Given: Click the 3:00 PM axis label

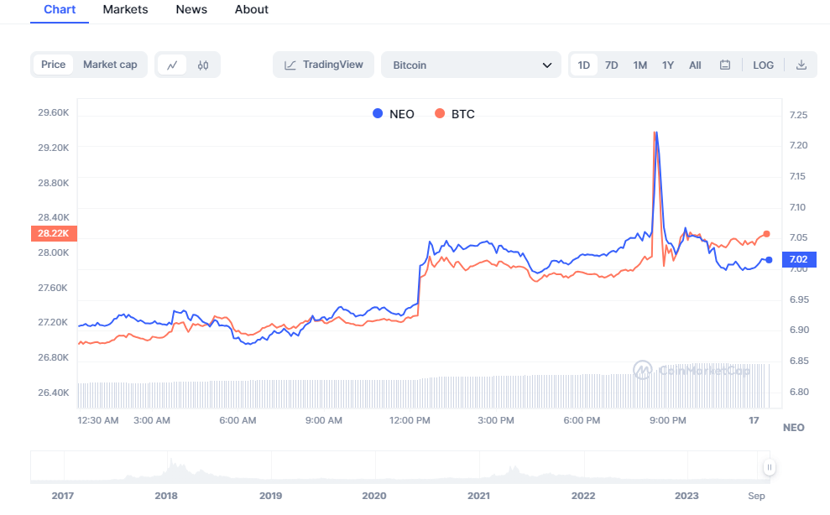Looking at the screenshot, I should point(496,420).
